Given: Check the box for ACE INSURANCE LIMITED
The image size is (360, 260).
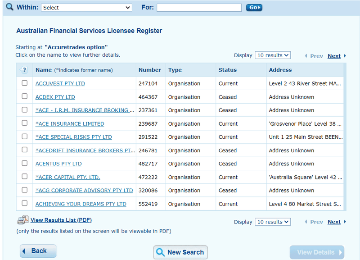Looking at the screenshot, I should coord(25,123).
